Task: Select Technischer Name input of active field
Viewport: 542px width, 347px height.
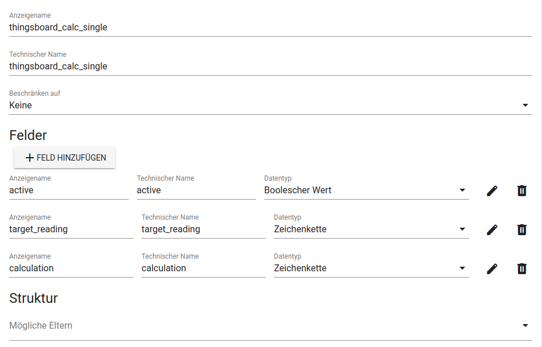Action: click(x=196, y=190)
